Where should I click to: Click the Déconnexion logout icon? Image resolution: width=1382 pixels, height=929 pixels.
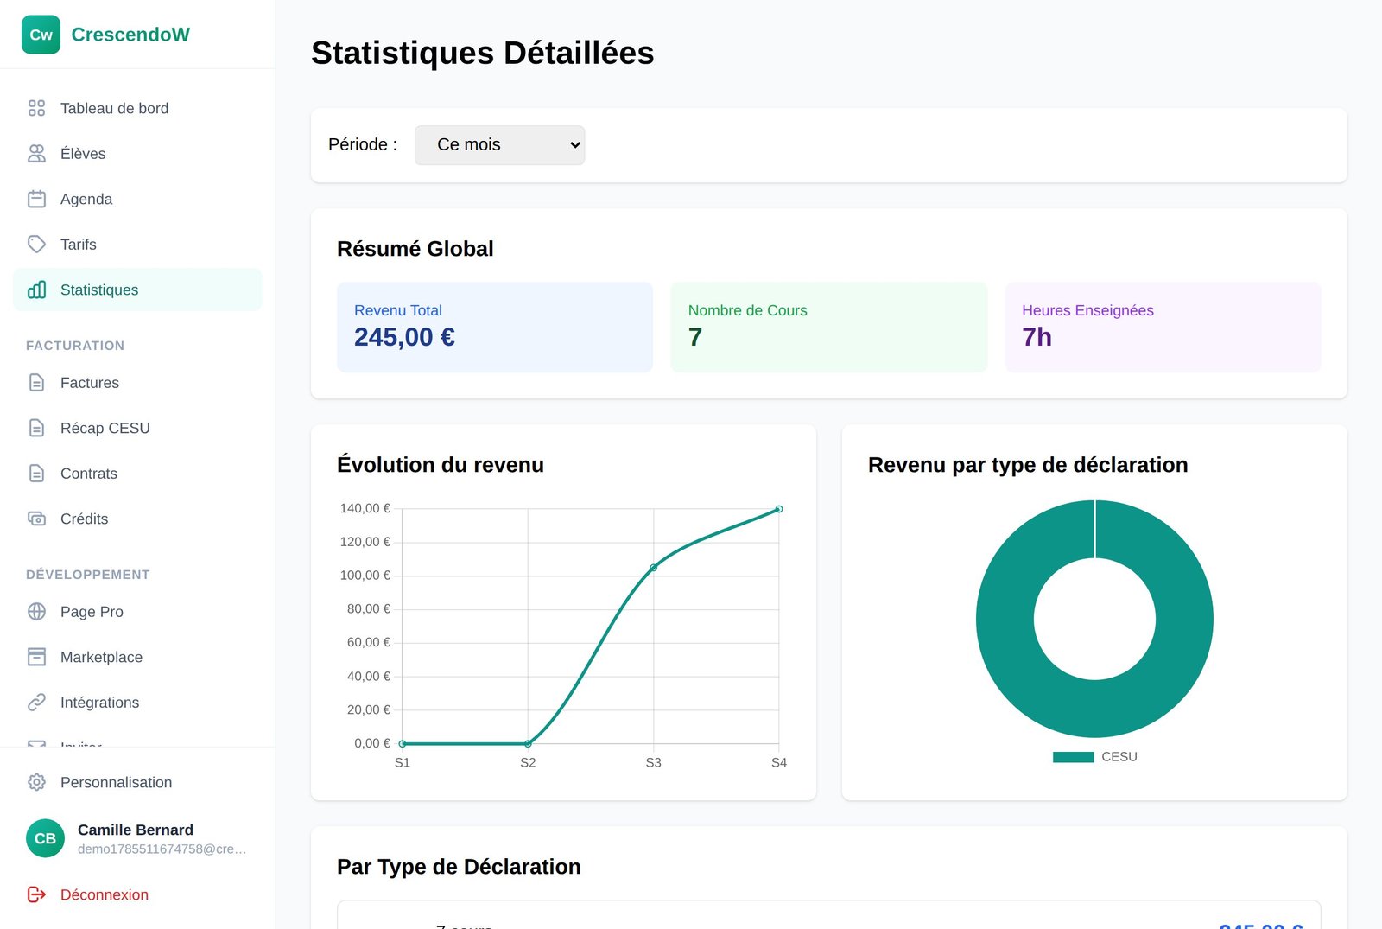coord(36,894)
